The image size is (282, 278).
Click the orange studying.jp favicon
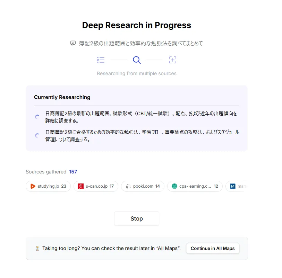click(33, 186)
